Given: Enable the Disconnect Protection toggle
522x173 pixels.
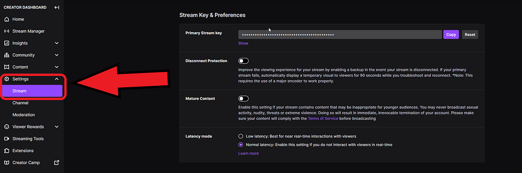Looking at the screenshot, I should click(x=243, y=61).
